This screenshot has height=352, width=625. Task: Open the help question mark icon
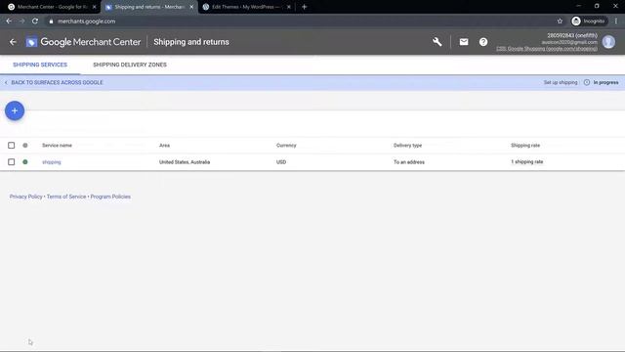click(x=483, y=42)
